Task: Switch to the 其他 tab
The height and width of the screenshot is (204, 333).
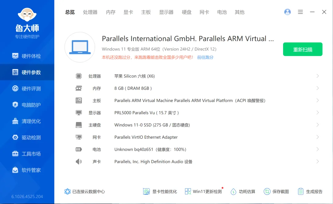Action: (240, 12)
